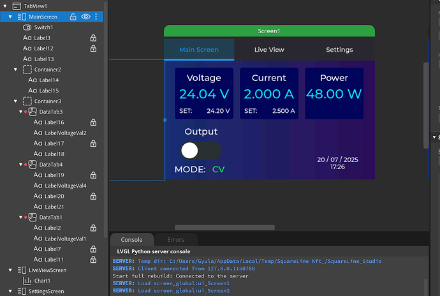Toggle the Output switch in preview
The width and height of the screenshot is (440, 296).
click(x=201, y=151)
